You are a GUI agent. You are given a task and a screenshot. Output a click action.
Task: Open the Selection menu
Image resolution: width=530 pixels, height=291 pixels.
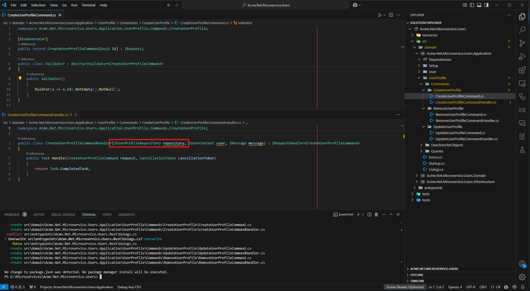38,5
